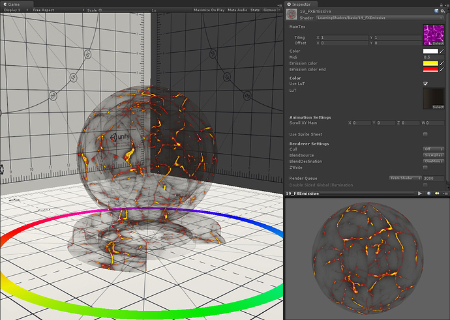
Task: Click the Scroll XY Main Y field
Action: coord(386,123)
